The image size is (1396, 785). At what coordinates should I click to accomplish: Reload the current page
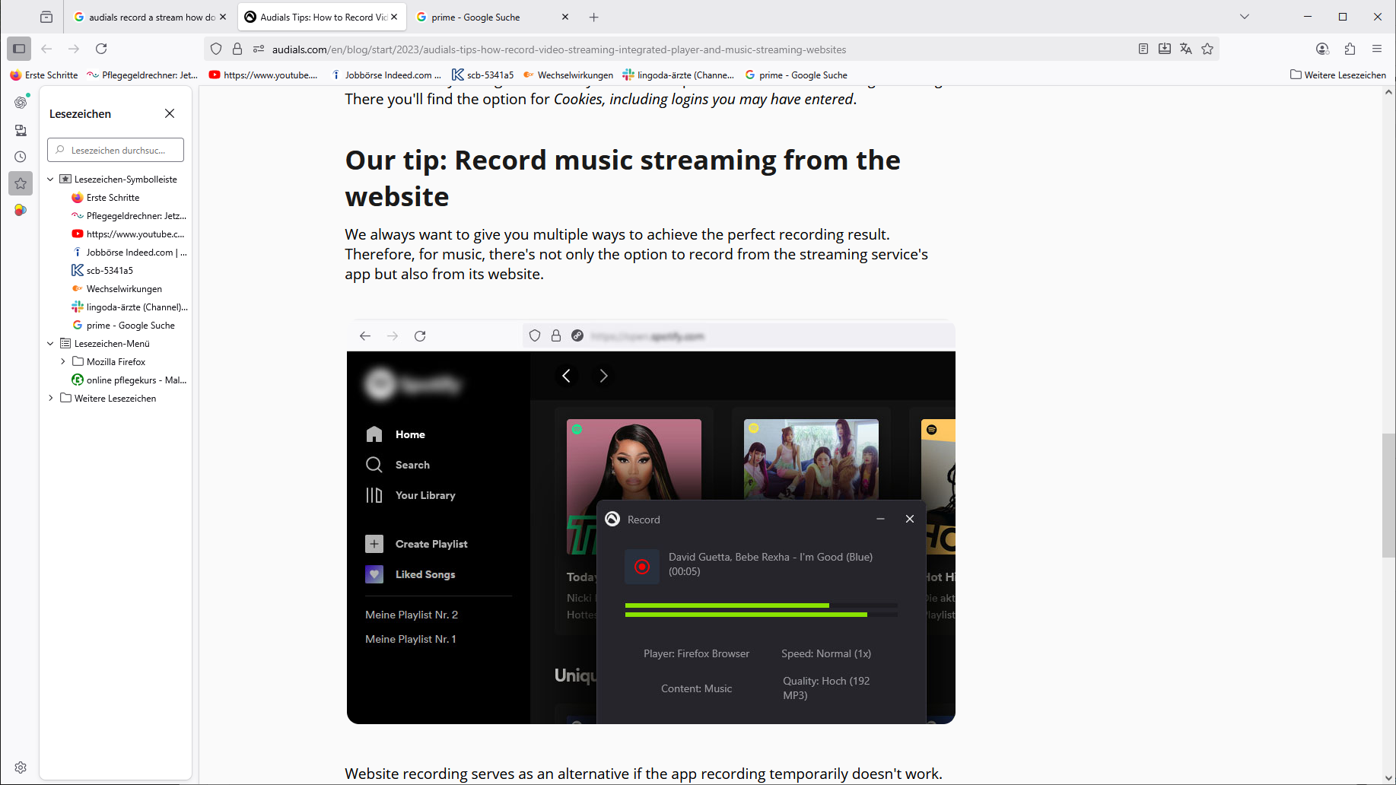coord(101,49)
